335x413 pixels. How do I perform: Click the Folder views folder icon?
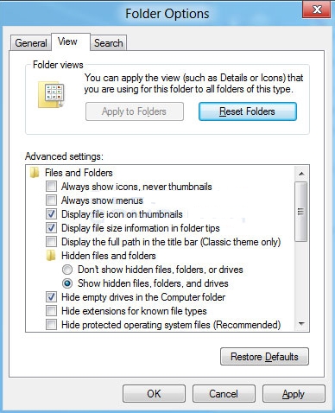51,94
